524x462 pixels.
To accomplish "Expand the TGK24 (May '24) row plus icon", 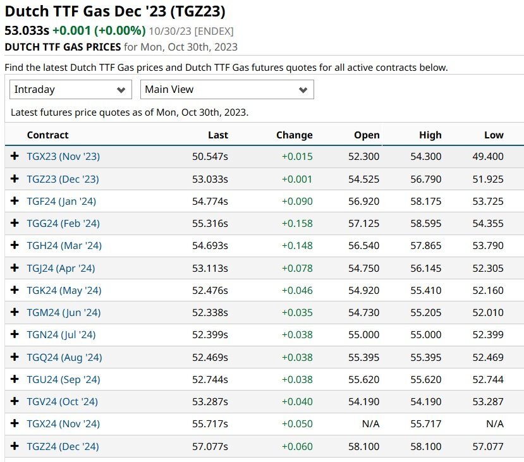I will click(15, 289).
